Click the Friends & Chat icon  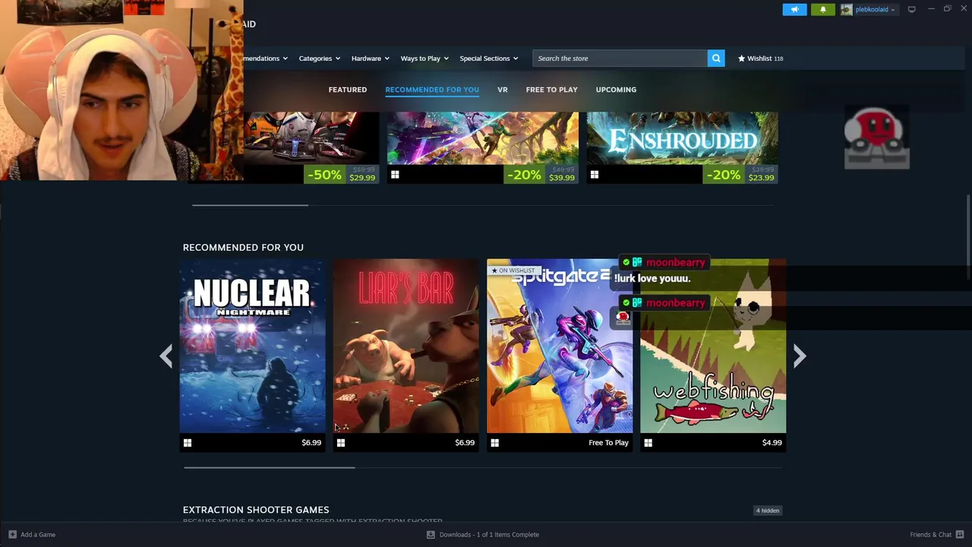click(960, 534)
